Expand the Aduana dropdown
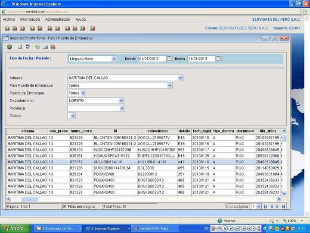 pos(180,78)
